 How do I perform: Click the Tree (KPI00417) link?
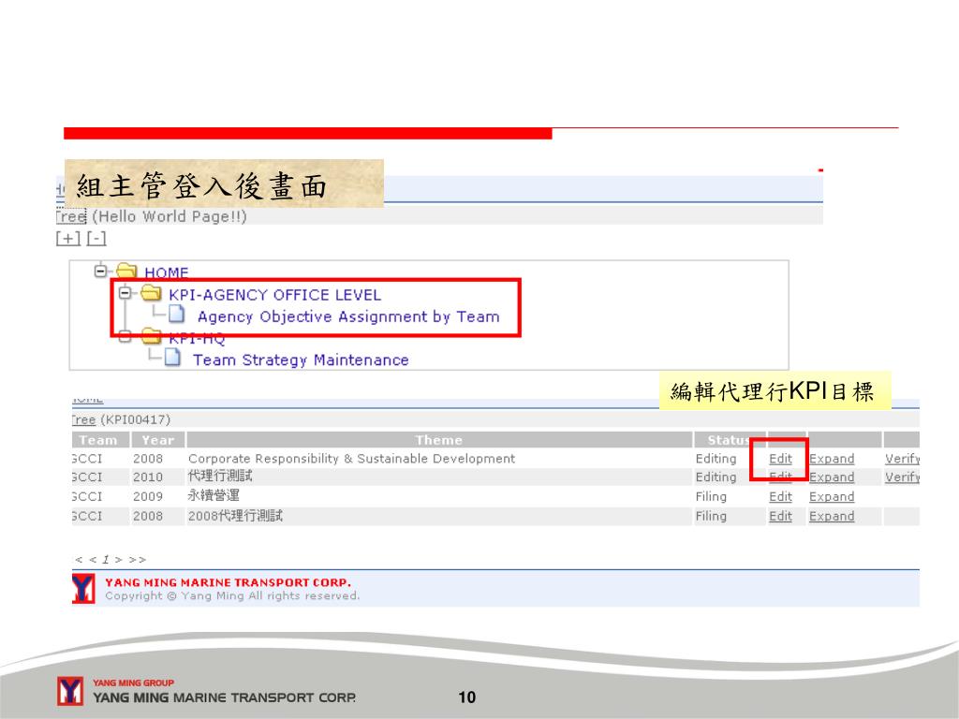coord(82,420)
